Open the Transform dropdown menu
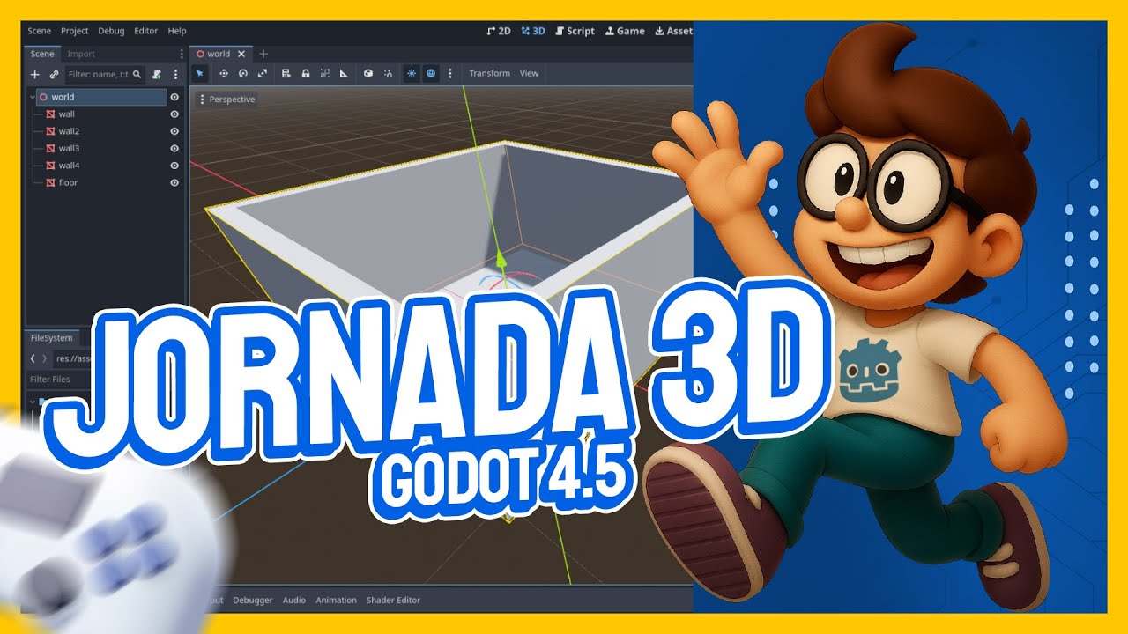The width and height of the screenshot is (1128, 634). pos(489,73)
